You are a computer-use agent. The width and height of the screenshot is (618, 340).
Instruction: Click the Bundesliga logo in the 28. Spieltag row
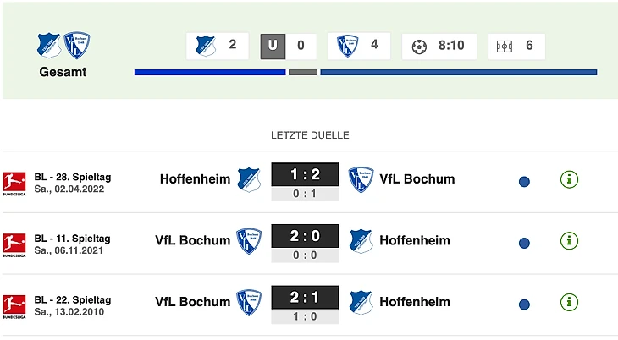click(x=14, y=183)
